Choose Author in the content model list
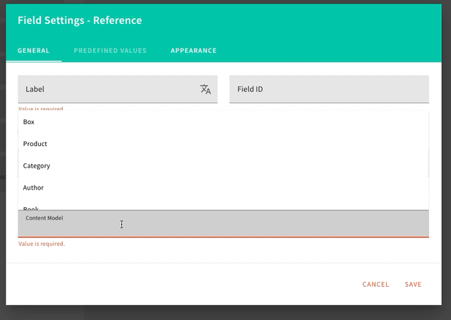Image resolution: width=451 pixels, height=320 pixels. pos(223,187)
